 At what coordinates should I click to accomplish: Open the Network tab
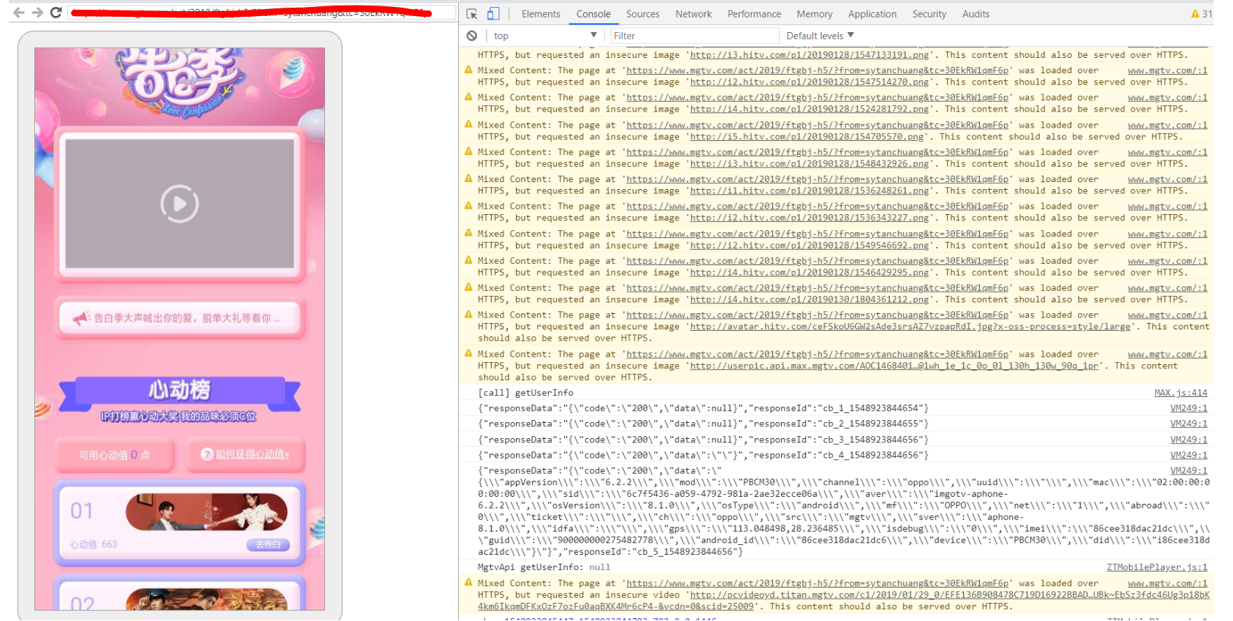point(693,14)
